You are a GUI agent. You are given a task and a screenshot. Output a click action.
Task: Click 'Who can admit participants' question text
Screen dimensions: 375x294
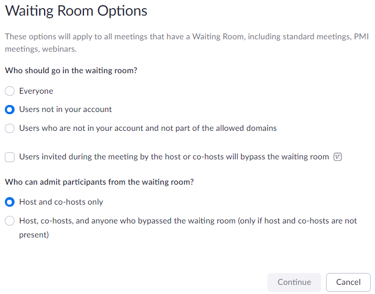(100, 182)
